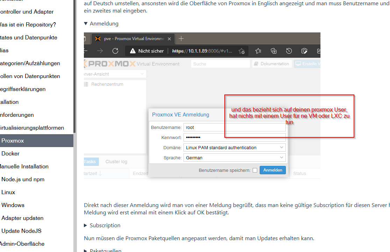Screen dimensions: 390x252
Task: Click the Anmelden button
Action: pyautogui.click(x=273, y=170)
